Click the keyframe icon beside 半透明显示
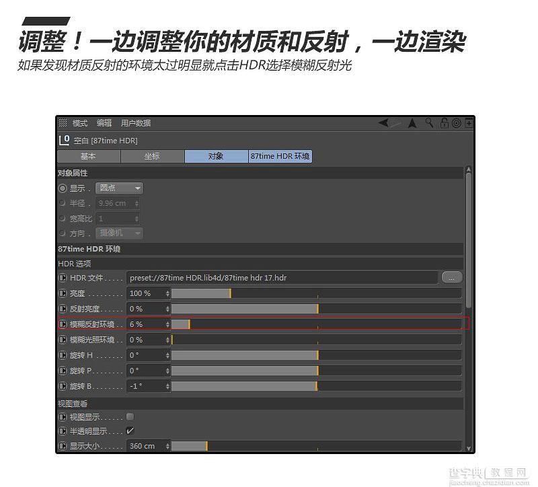Screen dimensions: 538x487 pos(63,430)
